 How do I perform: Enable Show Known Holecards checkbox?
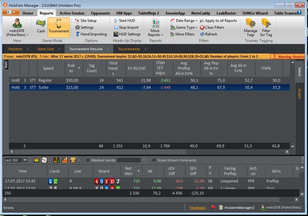tap(154, 160)
